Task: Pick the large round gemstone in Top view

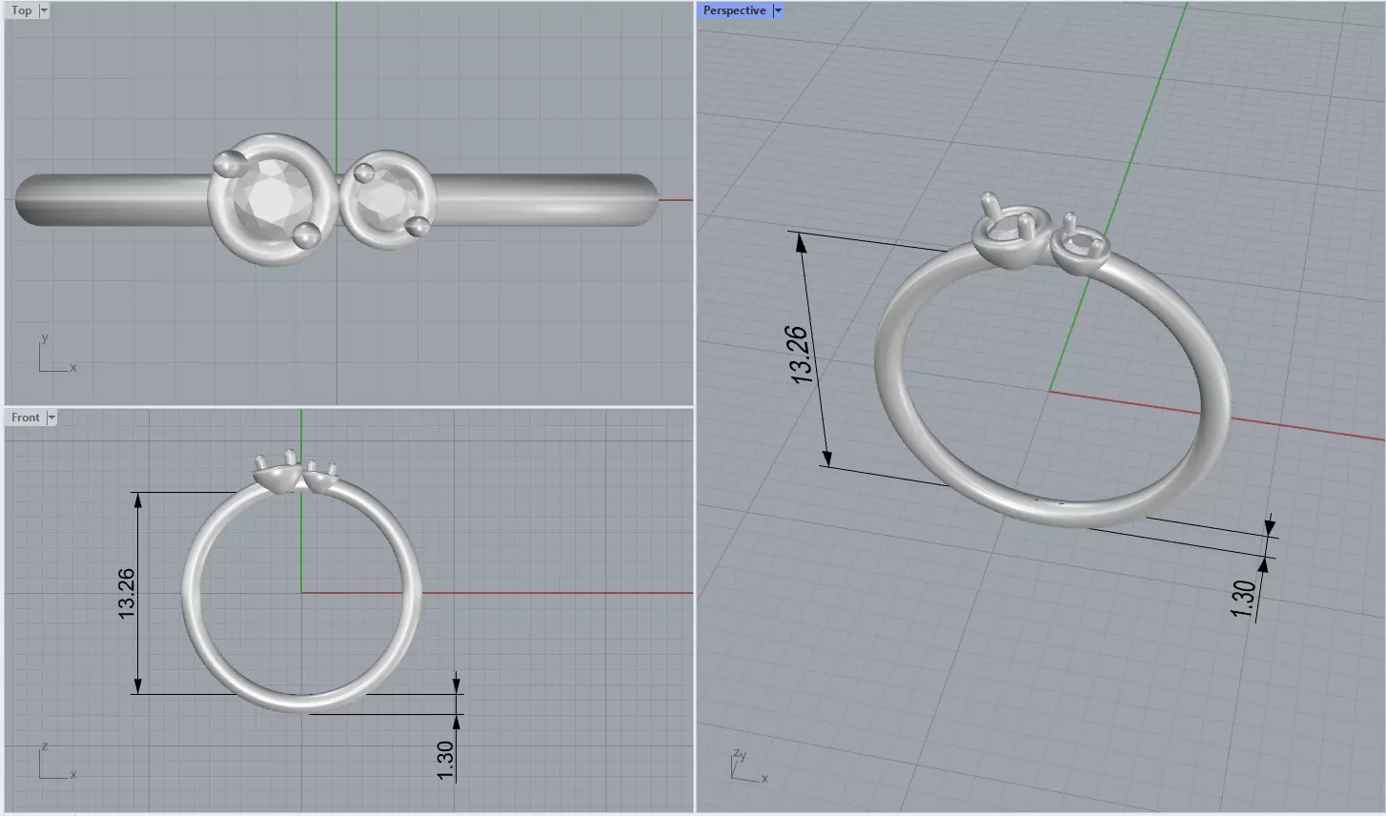Action: [x=274, y=197]
